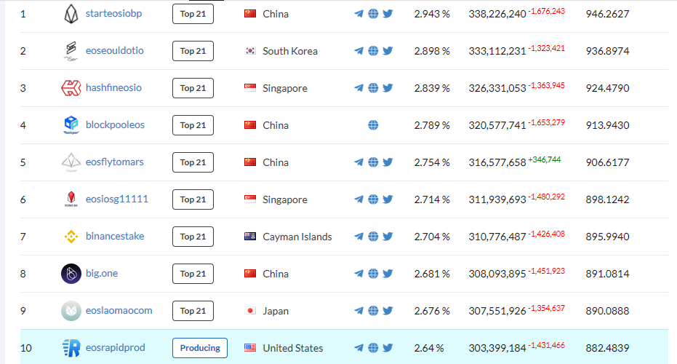Open binancestake Telegram icon
This screenshot has width=677, height=364.
coord(358,237)
